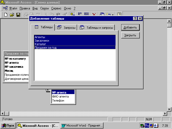Click the ФИО агента field
Screen dimensions: 172x129
click(x=63, y=96)
